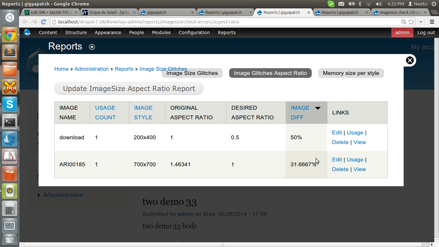Open the Calculator from the launcher
This screenshot has width=439, height=247.
10,208
